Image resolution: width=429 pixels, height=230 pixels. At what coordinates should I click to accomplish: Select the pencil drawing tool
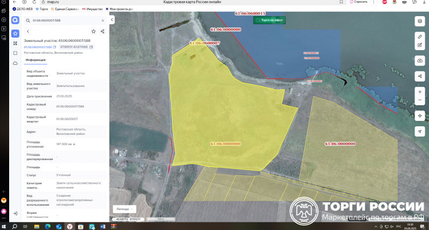pyautogui.click(x=419, y=36)
